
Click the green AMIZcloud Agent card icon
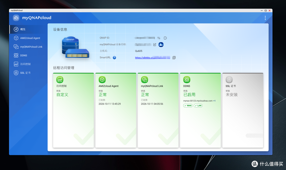pos(102,80)
